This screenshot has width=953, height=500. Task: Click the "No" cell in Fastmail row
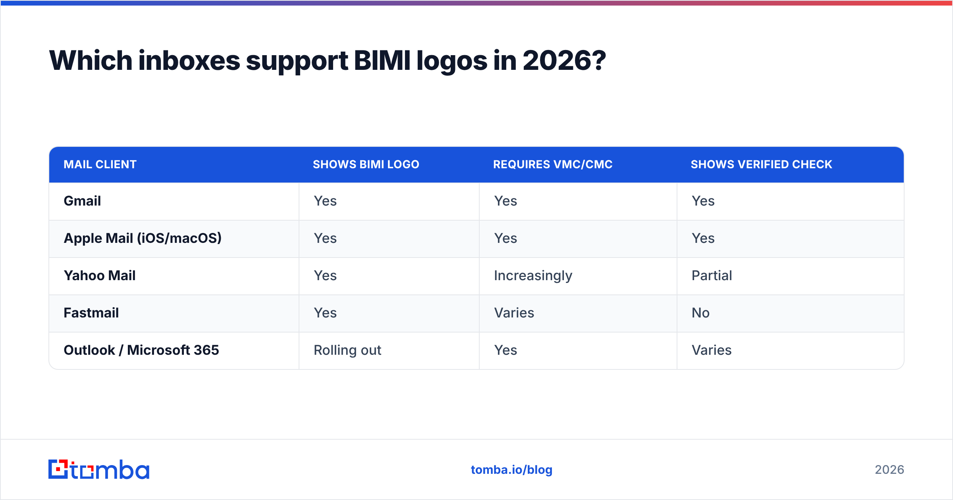(x=700, y=313)
